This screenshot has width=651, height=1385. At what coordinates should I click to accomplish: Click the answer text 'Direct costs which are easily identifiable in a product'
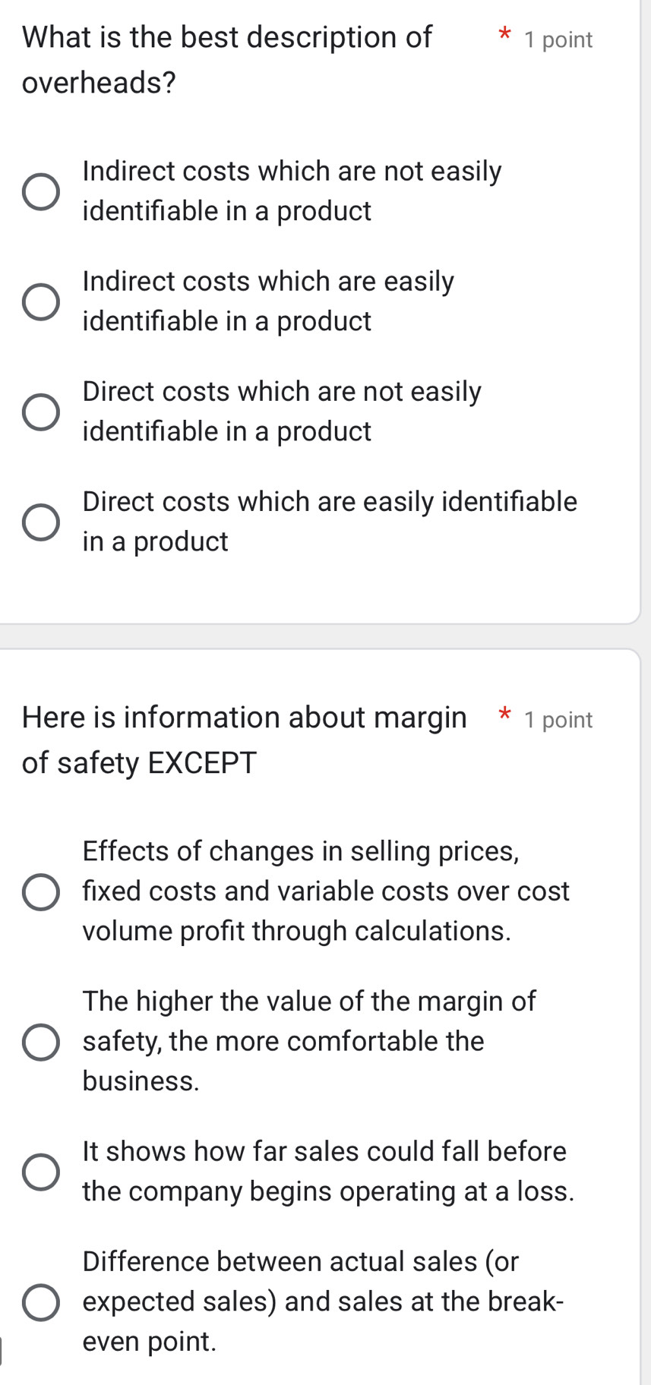pyautogui.click(x=330, y=521)
